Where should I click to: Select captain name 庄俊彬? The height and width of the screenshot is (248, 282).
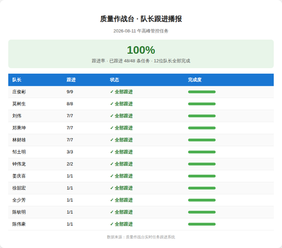tap(19, 92)
